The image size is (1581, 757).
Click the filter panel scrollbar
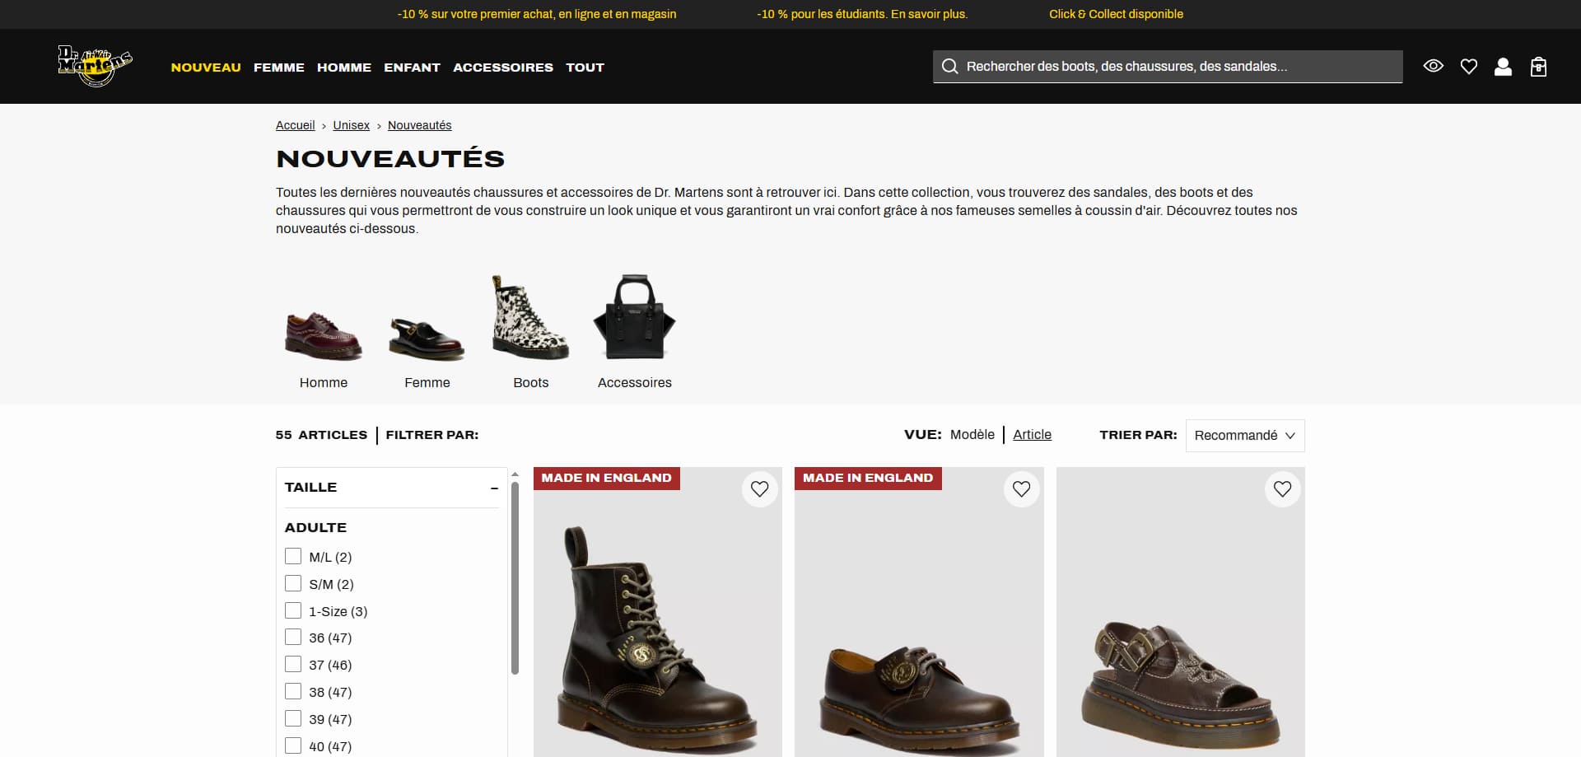(x=515, y=577)
